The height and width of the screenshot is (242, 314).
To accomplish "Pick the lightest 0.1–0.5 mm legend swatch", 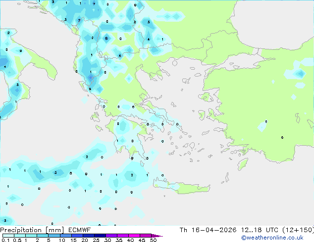I will coord(8,236).
